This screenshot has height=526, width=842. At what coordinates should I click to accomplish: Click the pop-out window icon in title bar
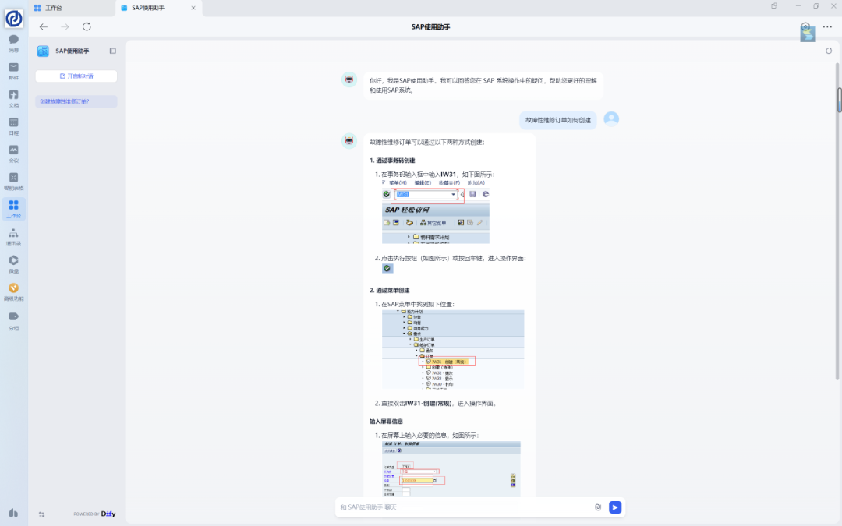click(x=774, y=6)
